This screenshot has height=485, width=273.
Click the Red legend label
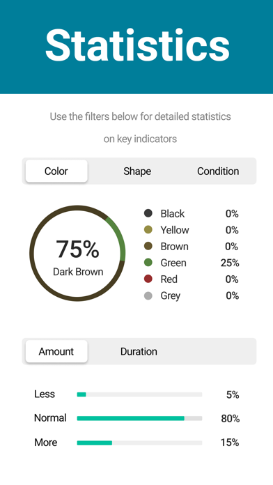point(169,279)
